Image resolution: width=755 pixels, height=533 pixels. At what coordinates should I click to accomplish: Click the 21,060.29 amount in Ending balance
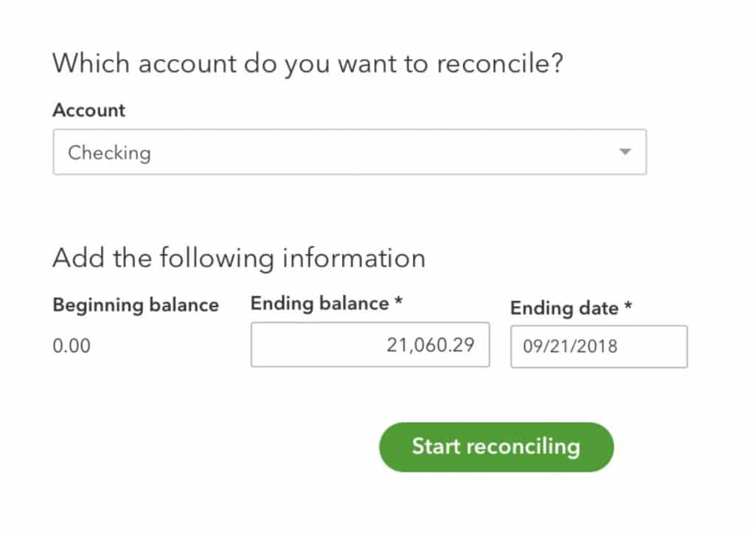[430, 345]
